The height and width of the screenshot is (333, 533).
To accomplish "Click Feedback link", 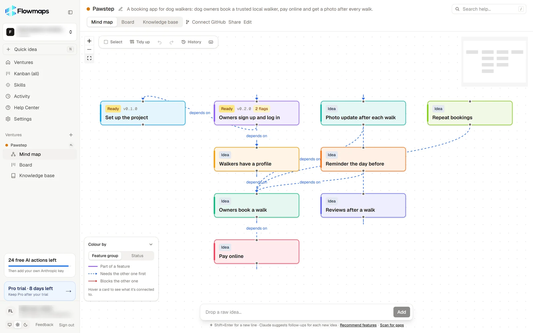I will [44, 325].
